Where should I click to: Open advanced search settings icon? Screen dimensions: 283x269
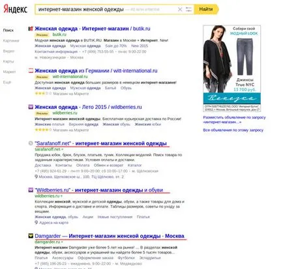[188, 9]
